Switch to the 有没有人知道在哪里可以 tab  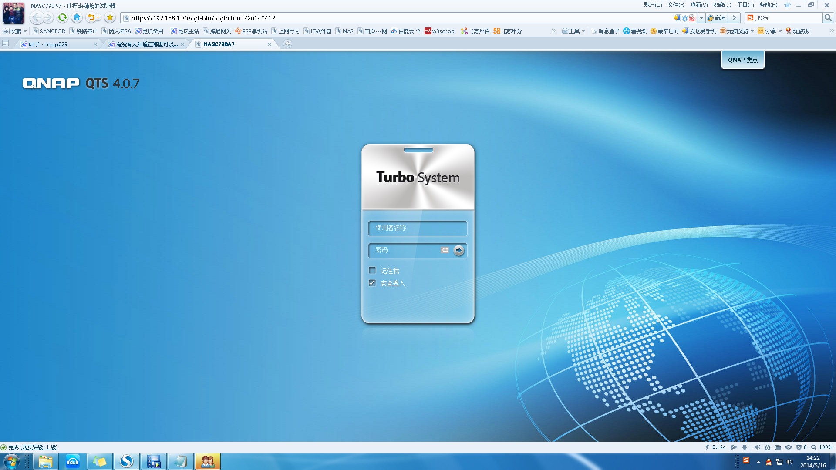point(147,44)
